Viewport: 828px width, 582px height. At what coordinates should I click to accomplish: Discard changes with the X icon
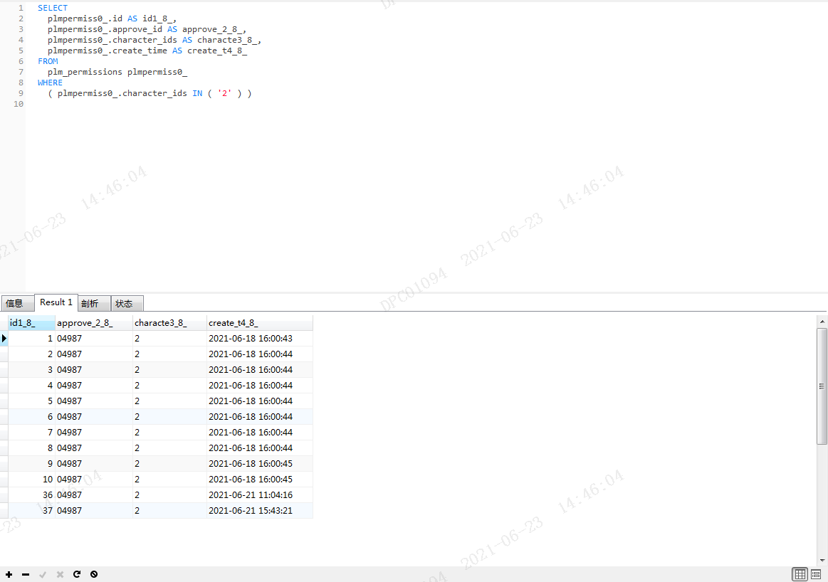(60, 574)
